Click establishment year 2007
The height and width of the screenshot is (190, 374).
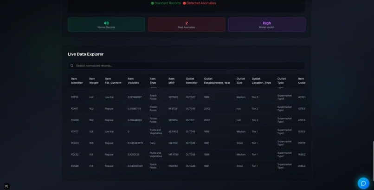click(207, 120)
